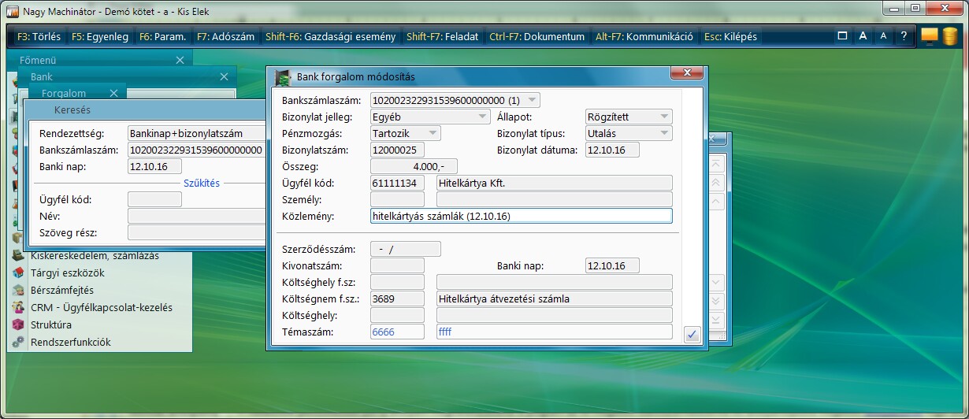The height and width of the screenshot is (419, 969).
Task: Click the smaller font size A icon
Action: (883, 36)
